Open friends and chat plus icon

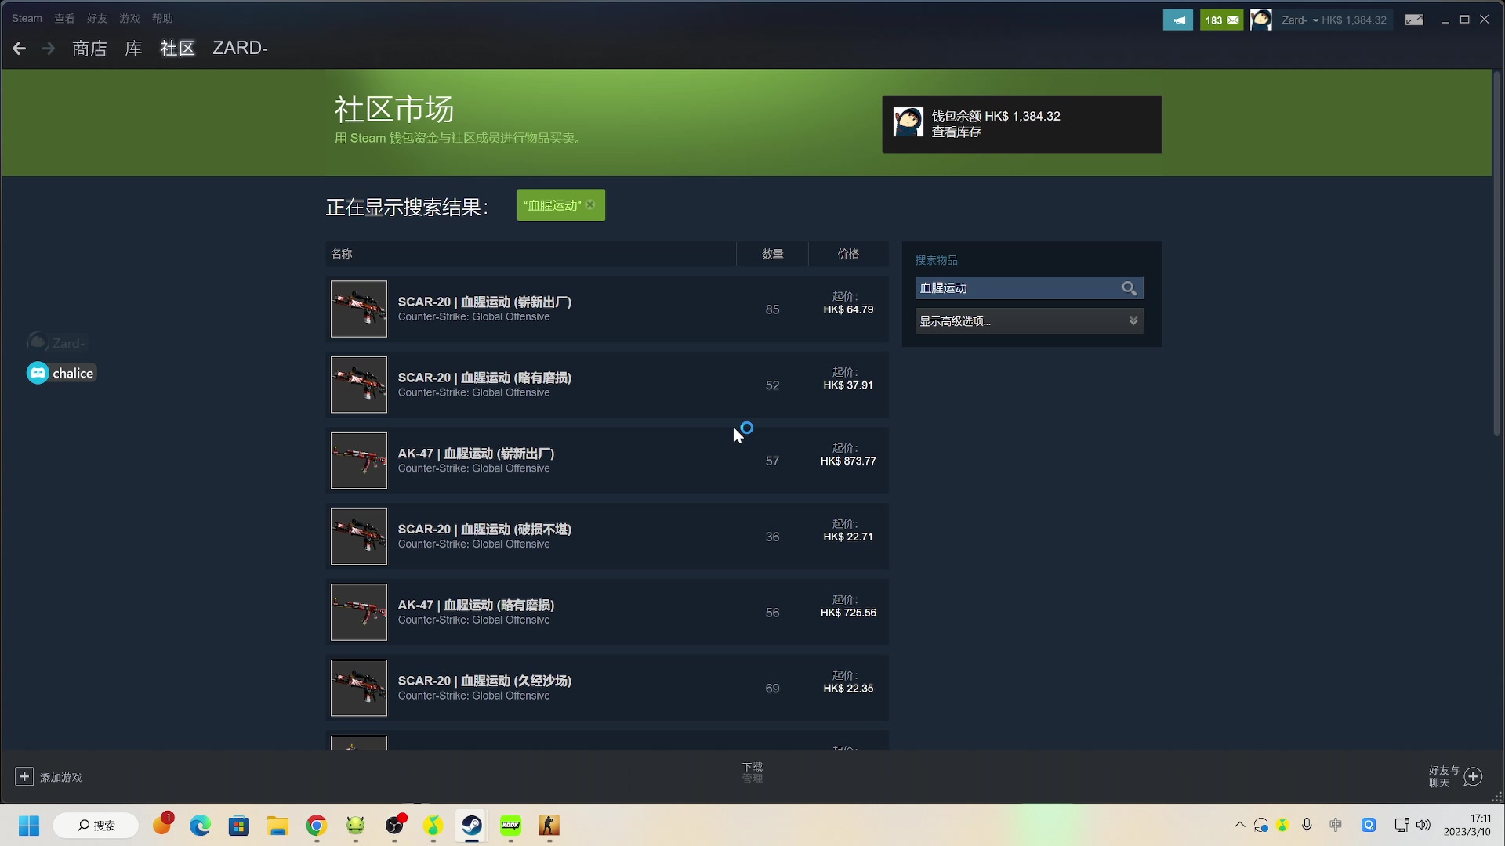(x=1473, y=776)
